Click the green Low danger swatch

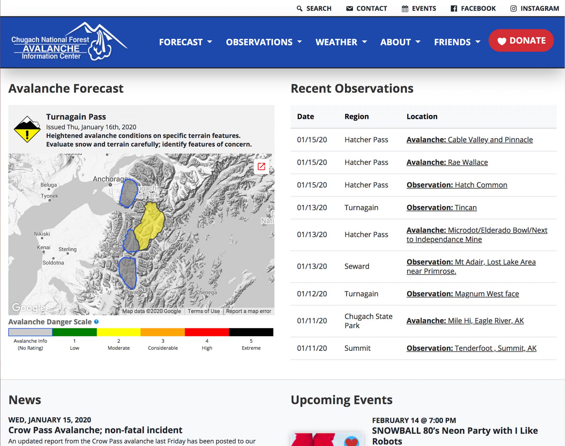(x=75, y=332)
